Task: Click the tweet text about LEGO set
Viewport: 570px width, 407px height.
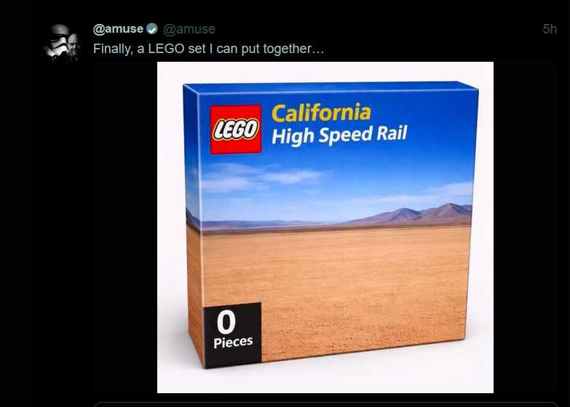Action: [208, 49]
